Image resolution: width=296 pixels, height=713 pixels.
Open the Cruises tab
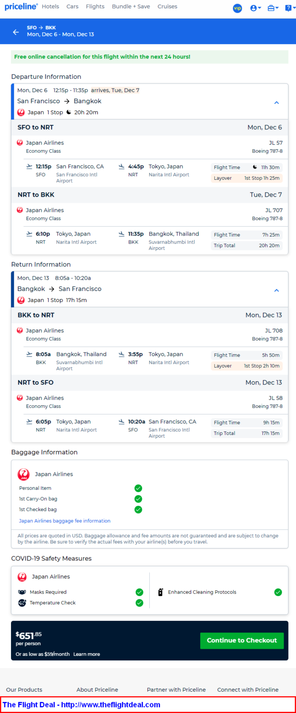pos(167,7)
